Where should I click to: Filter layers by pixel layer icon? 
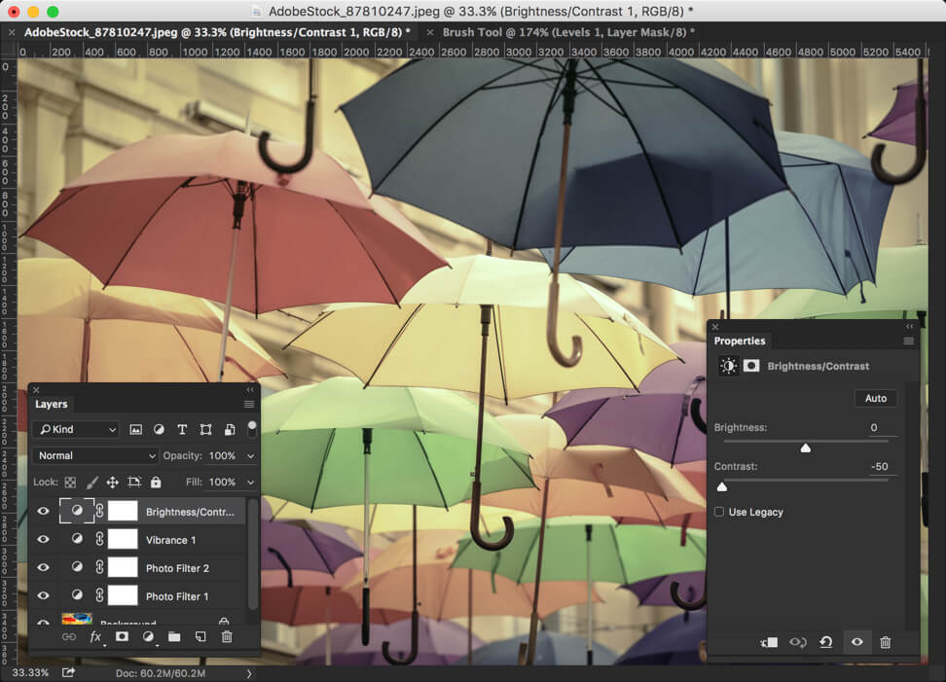pyautogui.click(x=135, y=429)
